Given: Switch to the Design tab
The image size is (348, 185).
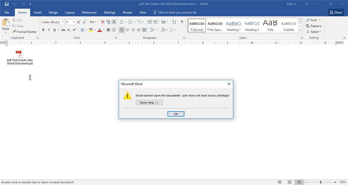Looking at the screenshot, I should pos(53,13).
